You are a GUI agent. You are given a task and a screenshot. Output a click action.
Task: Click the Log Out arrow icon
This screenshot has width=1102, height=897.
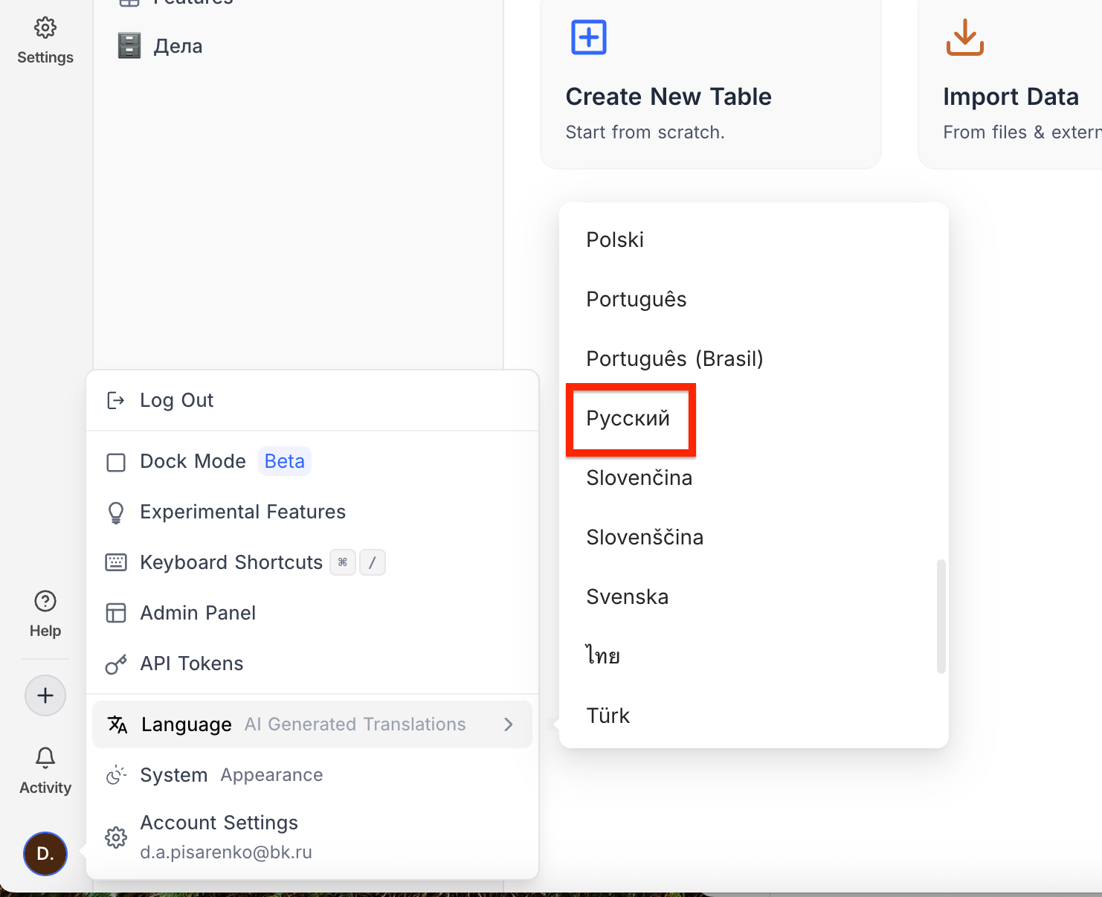pyautogui.click(x=116, y=400)
